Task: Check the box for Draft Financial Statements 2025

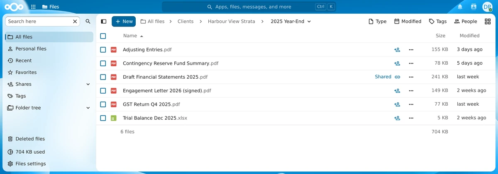Action: click(x=103, y=77)
